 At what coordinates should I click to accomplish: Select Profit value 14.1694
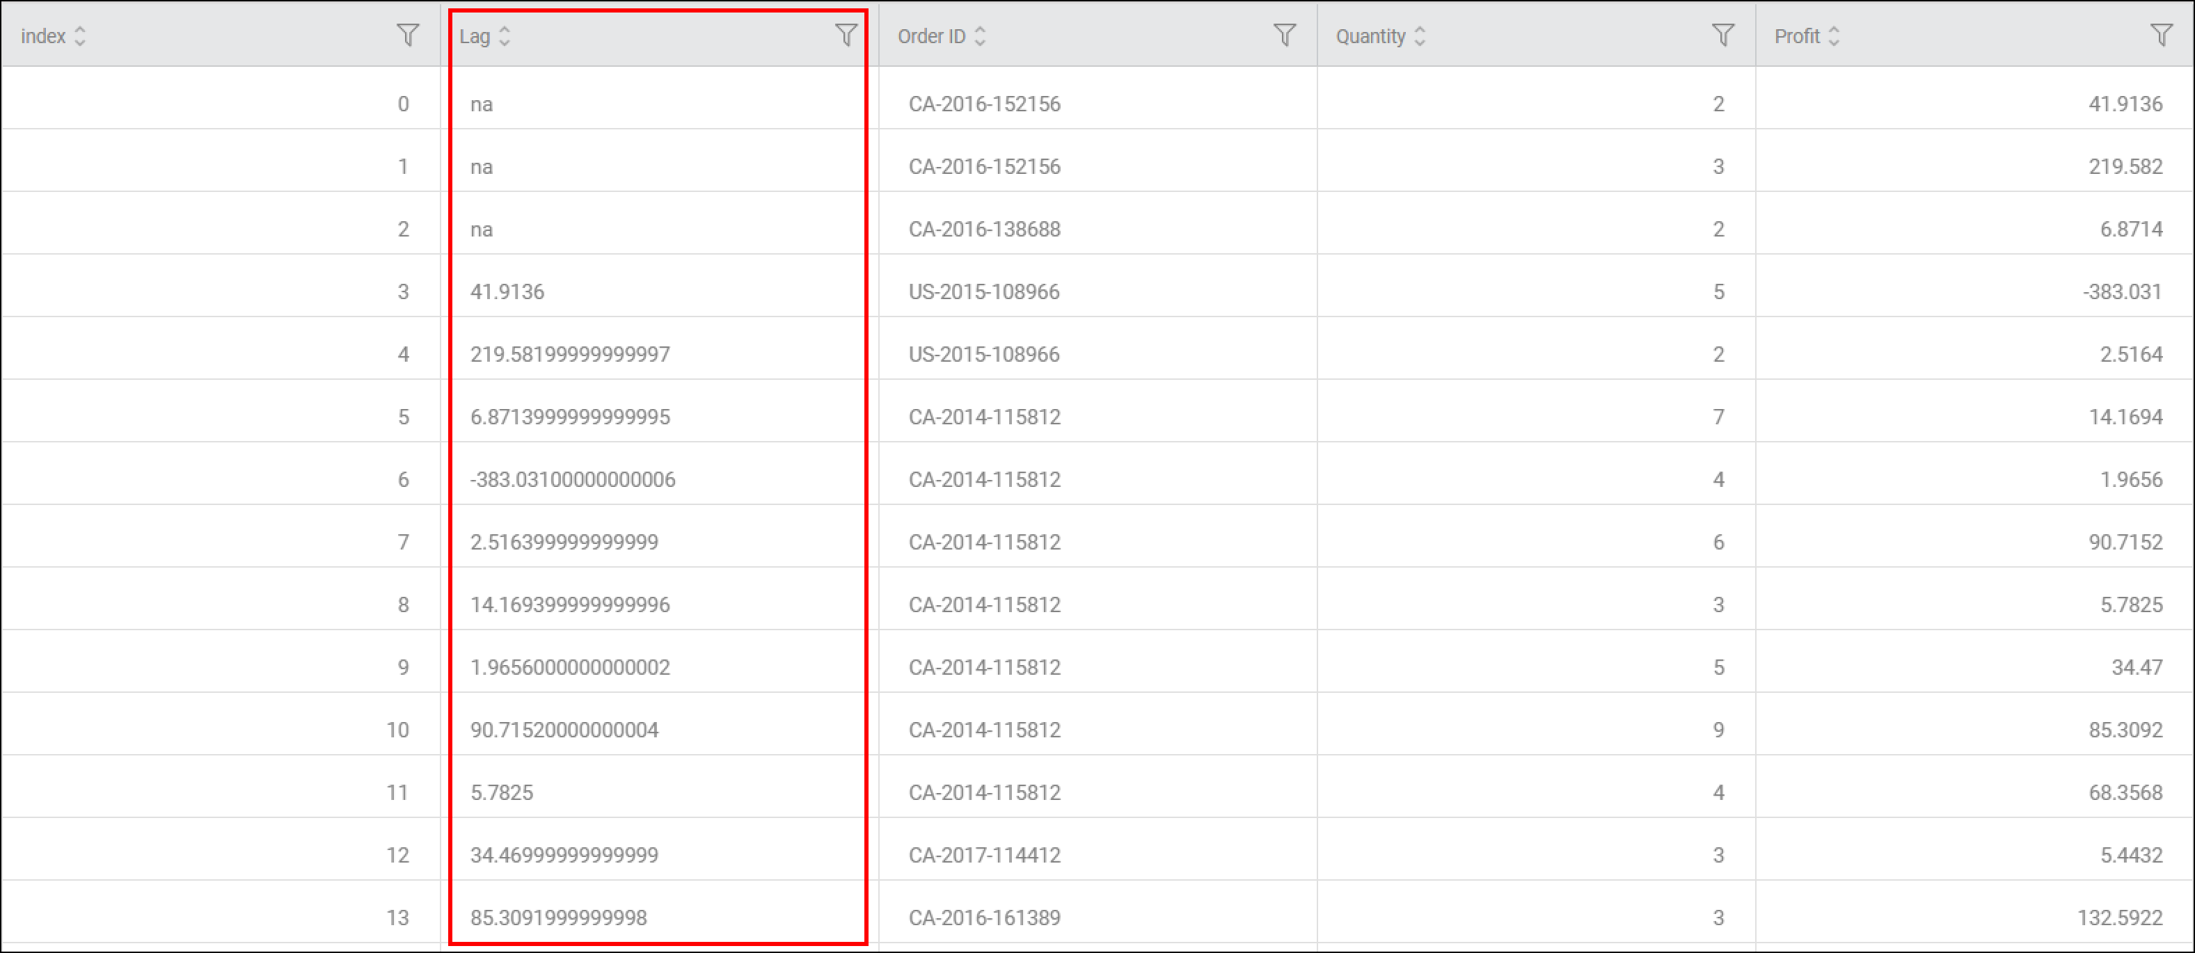coord(2125,417)
